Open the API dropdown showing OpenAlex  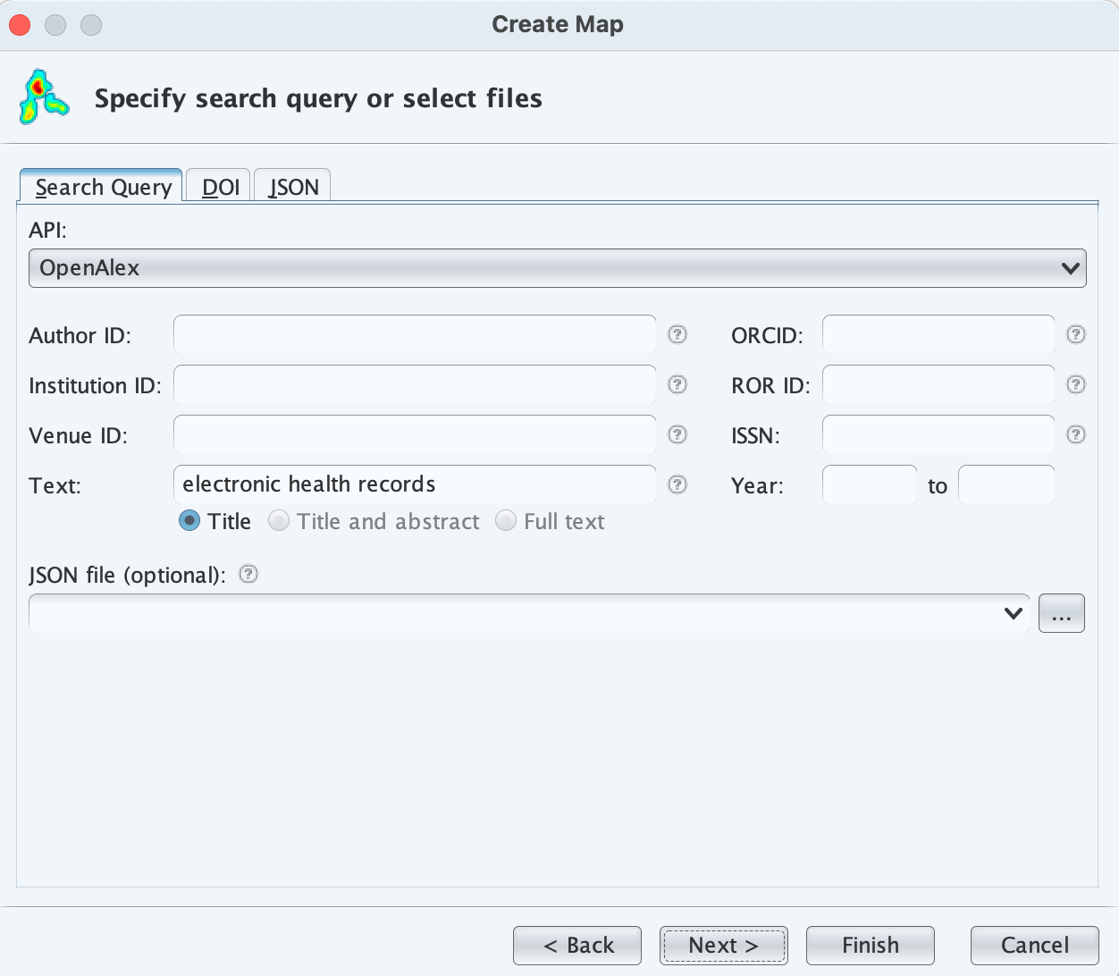[x=557, y=268]
